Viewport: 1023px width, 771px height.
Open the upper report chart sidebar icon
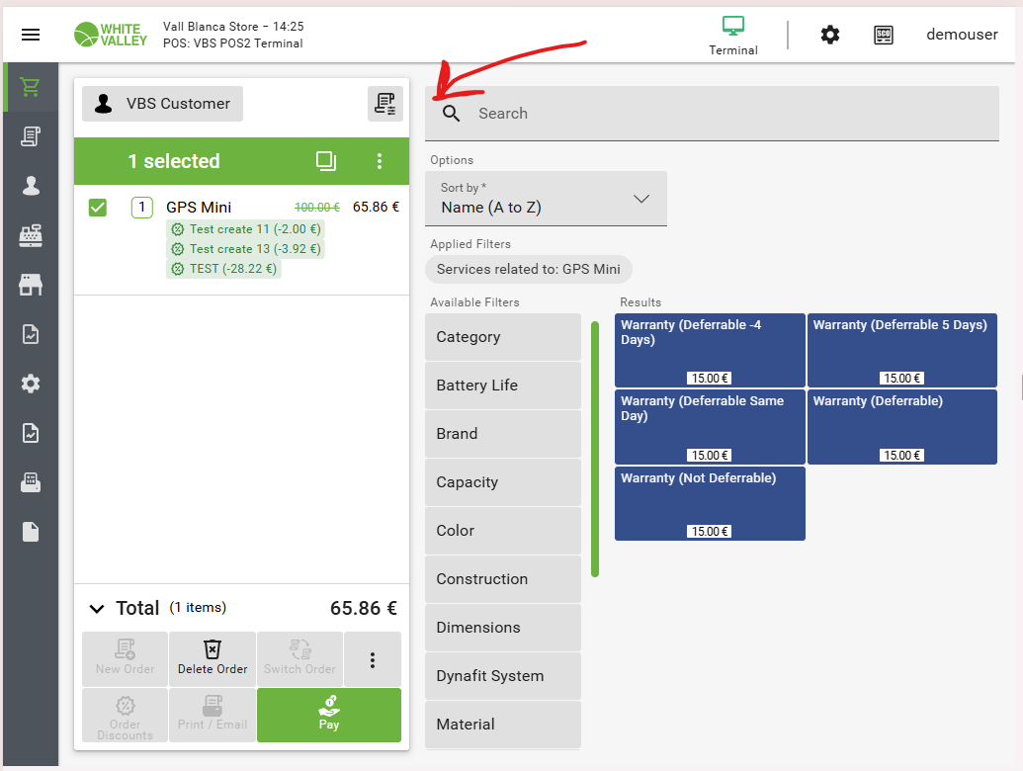pos(30,334)
